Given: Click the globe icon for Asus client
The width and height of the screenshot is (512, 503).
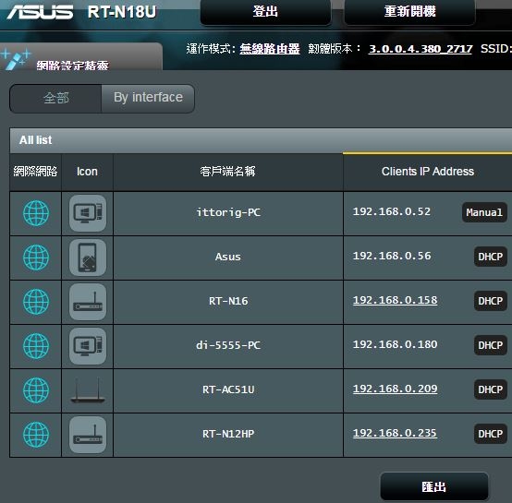Looking at the screenshot, I should coord(36,257).
